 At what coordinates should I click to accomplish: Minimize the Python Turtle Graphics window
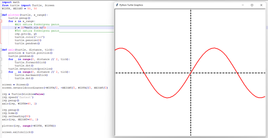[x=242, y=5]
